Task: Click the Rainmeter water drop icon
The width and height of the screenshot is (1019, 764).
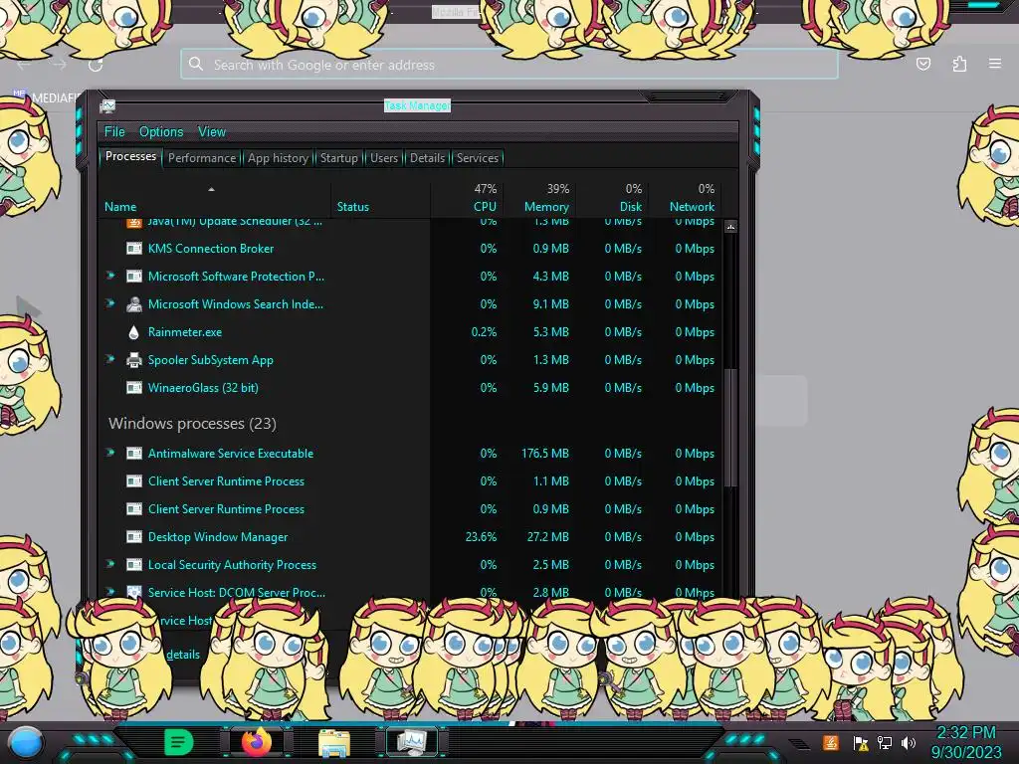Action: tap(134, 332)
